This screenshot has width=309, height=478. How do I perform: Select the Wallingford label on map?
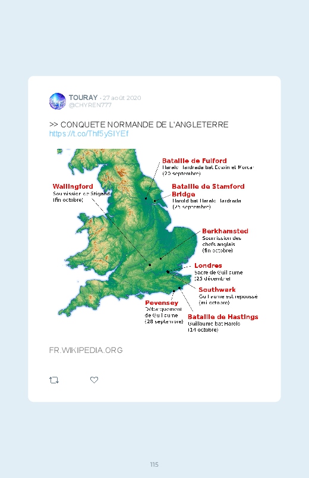(72, 186)
